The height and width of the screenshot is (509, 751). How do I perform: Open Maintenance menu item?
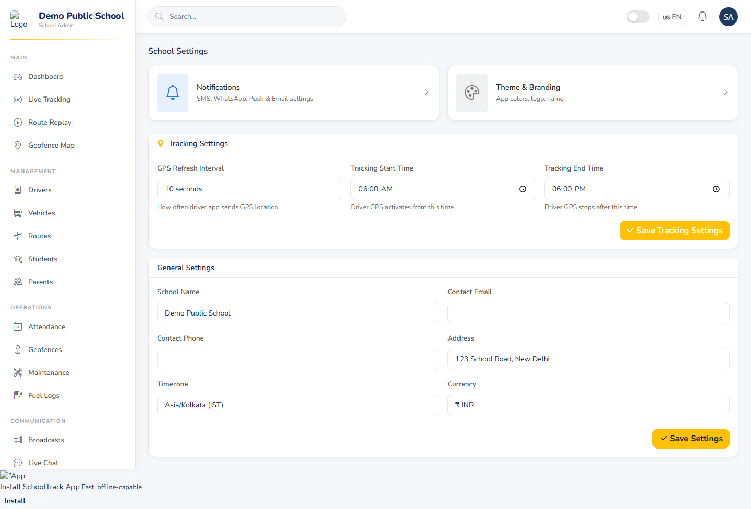click(x=68, y=373)
